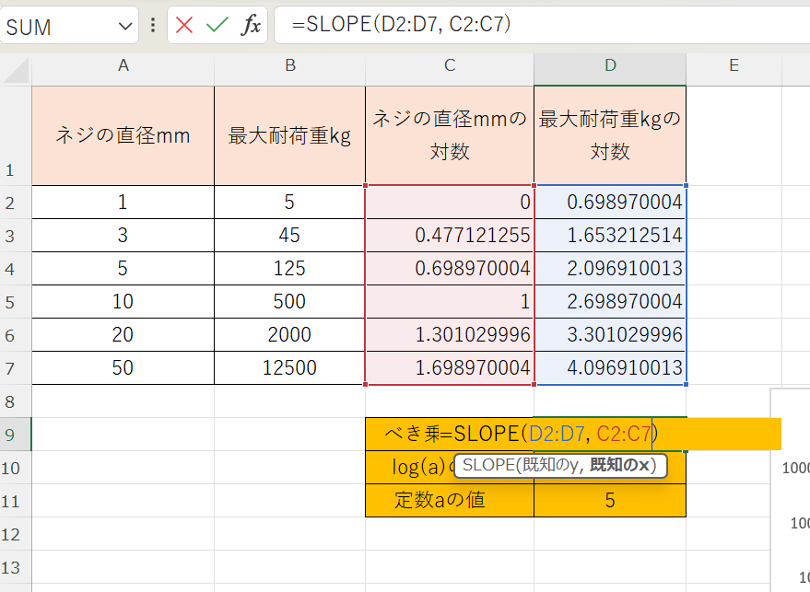The width and height of the screenshot is (810, 592).
Task: Cancel the formula entry with the X icon
Action: point(184,26)
